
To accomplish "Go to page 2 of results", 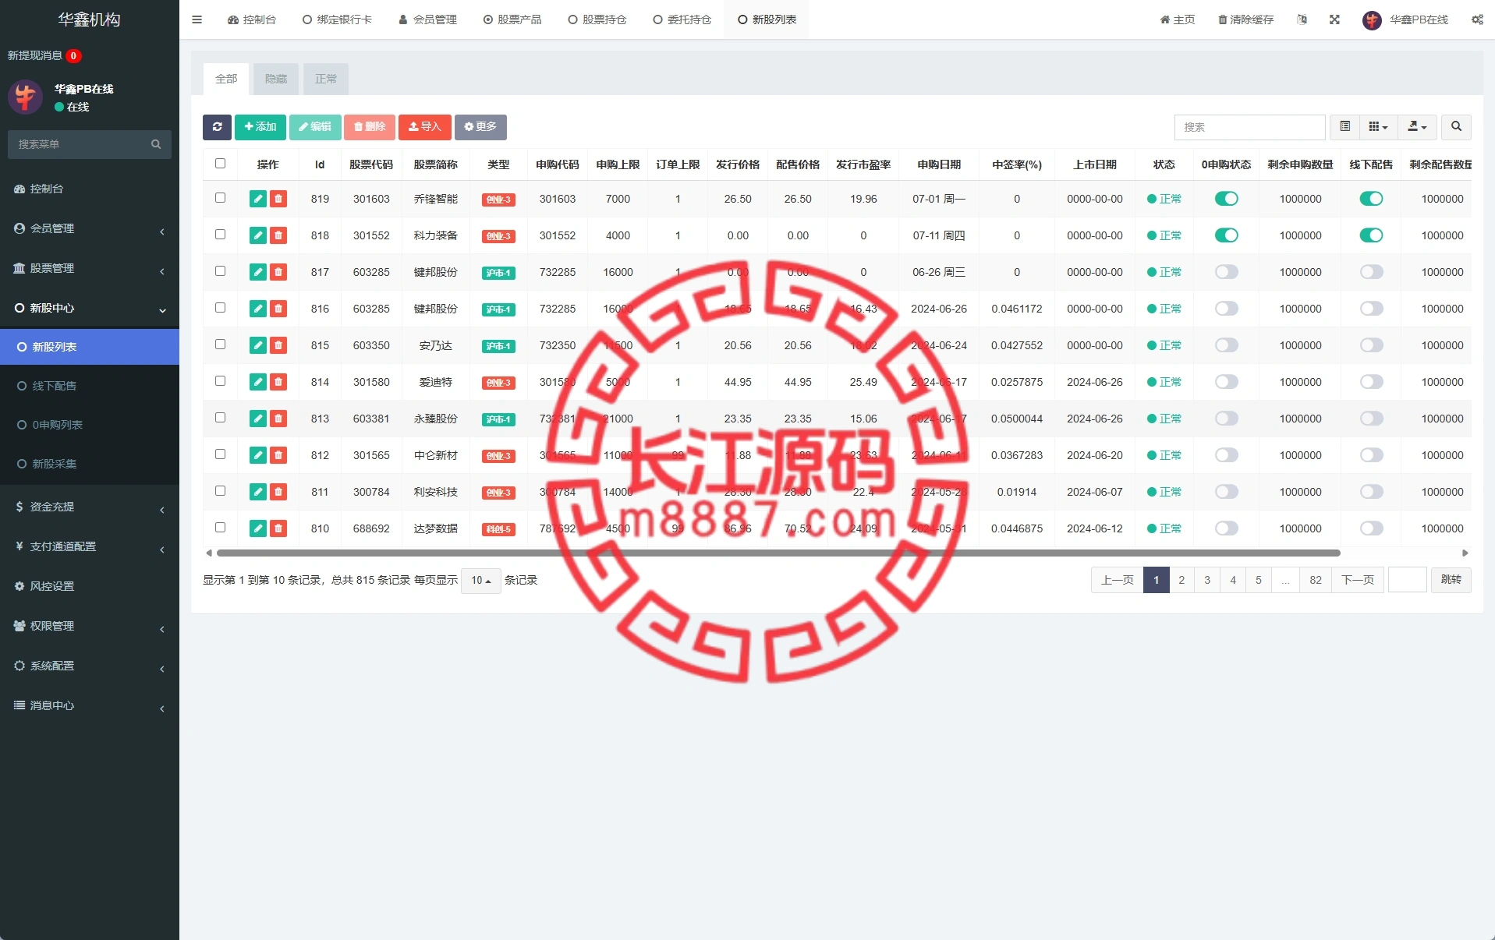I will (1181, 580).
